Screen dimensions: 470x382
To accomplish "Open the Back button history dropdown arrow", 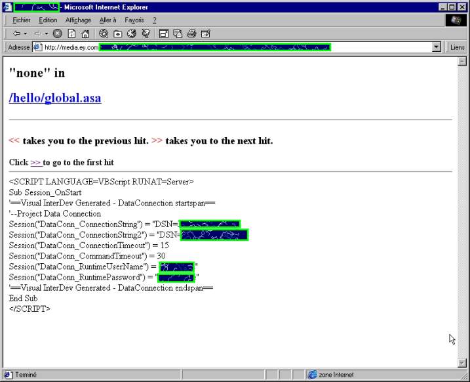I will (26, 33).
